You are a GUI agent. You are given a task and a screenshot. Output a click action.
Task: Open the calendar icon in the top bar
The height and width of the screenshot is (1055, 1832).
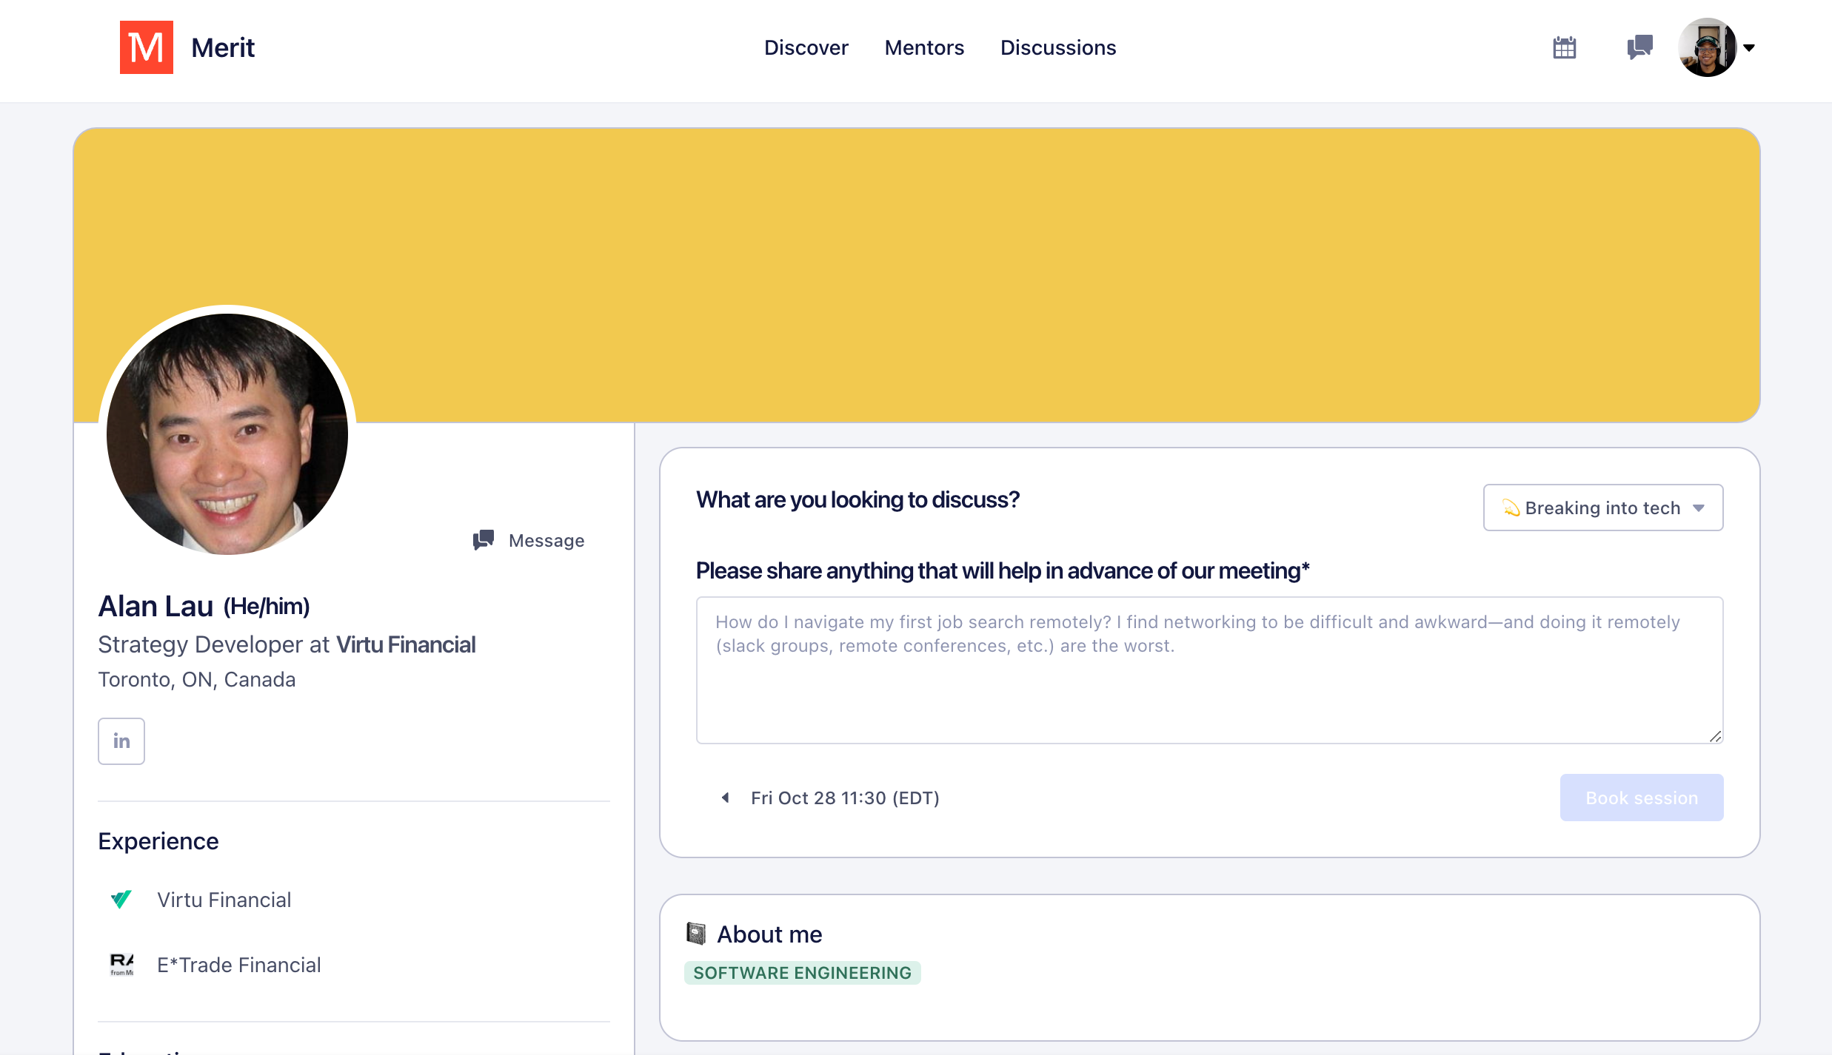[1565, 47]
